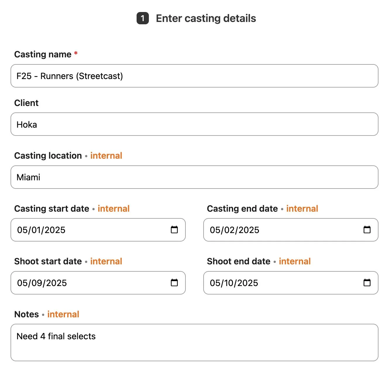Click the internal tag beside Casting location
The image size is (389, 375).
click(106, 156)
